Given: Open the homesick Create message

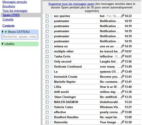Looking at the screenshot, I should coord(92,77).
